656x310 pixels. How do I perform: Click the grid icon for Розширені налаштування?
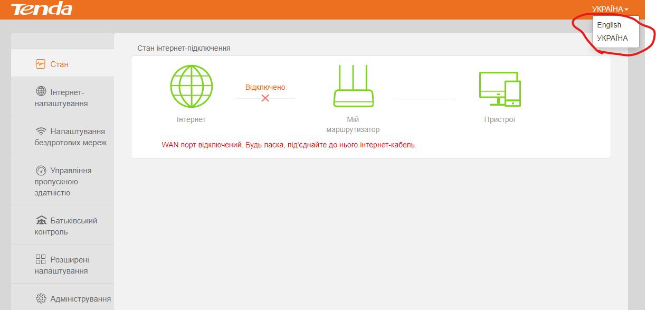[x=41, y=259]
